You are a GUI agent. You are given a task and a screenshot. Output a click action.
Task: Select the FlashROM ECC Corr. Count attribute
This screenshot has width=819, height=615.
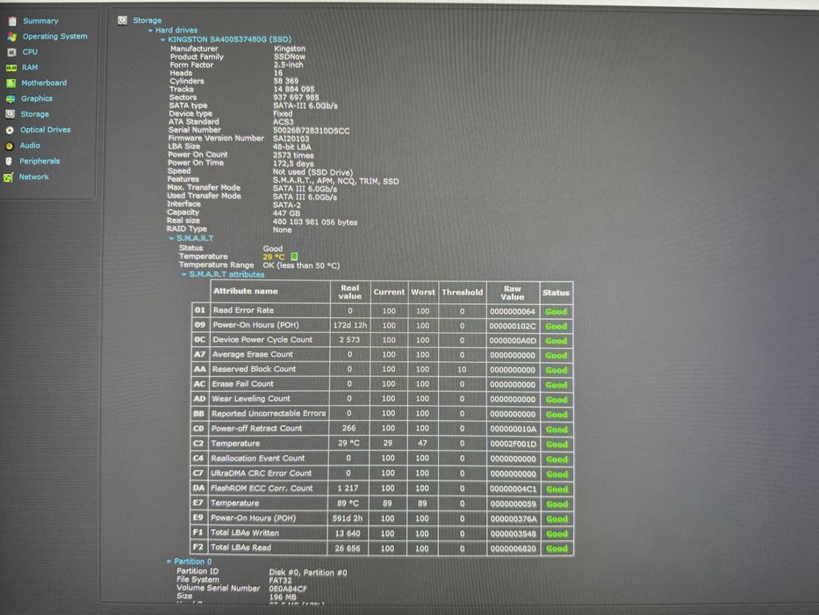point(262,488)
